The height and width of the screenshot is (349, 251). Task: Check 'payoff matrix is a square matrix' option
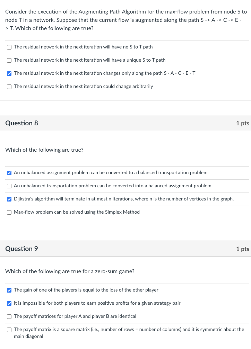(9, 330)
